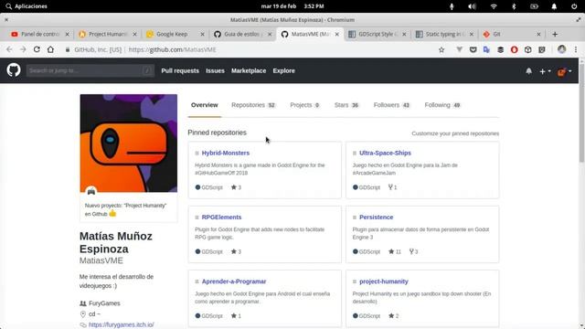Select the Repositories profile tab

[253, 105]
